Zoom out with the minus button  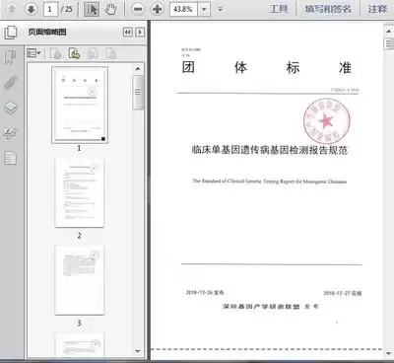coord(138,9)
